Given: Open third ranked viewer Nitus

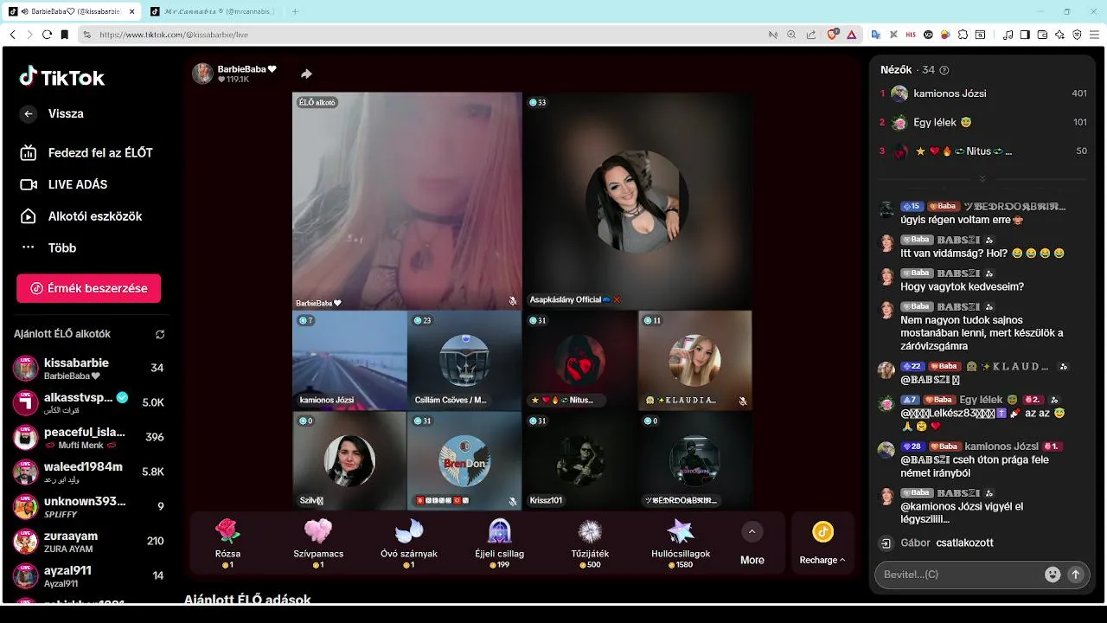Looking at the screenshot, I should click(983, 151).
